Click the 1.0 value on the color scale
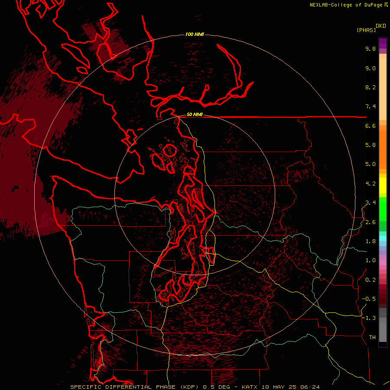The height and width of the screenshot is (390, 390). pyautogui.click(x=370, y=261)
